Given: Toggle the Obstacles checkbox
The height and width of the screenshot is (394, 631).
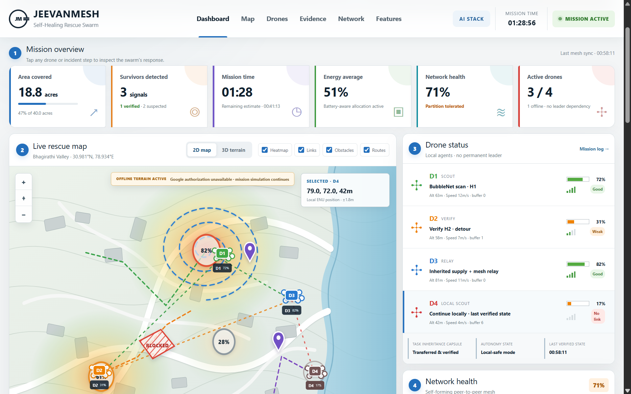Looking at the screenshot, I should pyautogui.click(x=329, y=150).
